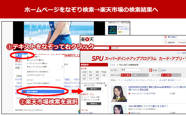Click the first Hello album thumbnail
The image size is (186, 116).
coord(119,94)
